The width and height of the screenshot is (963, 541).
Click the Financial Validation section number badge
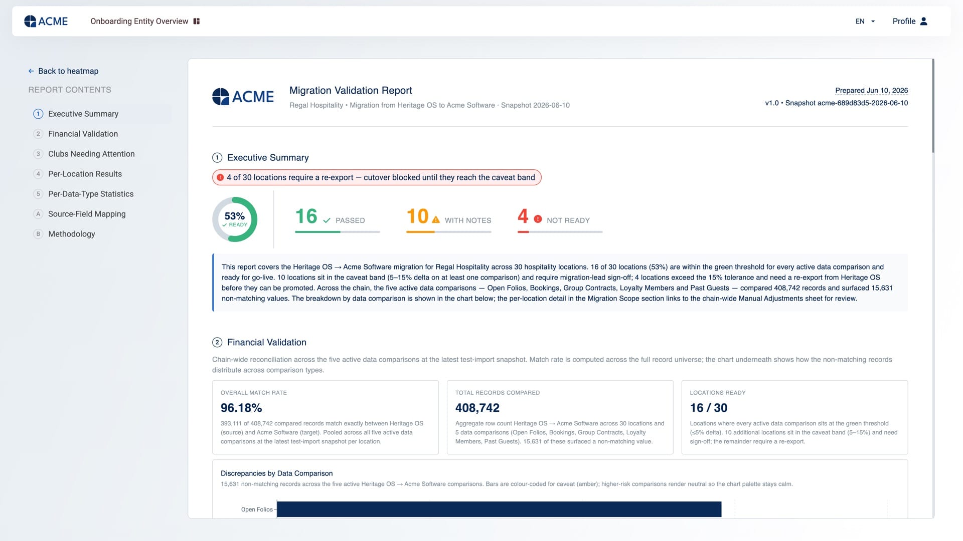[217, 343]
